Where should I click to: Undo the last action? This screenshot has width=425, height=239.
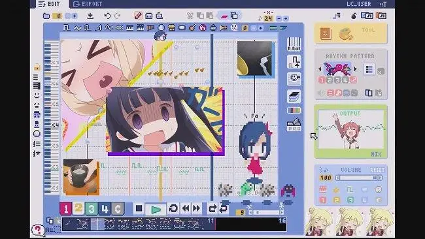(107, 16)
